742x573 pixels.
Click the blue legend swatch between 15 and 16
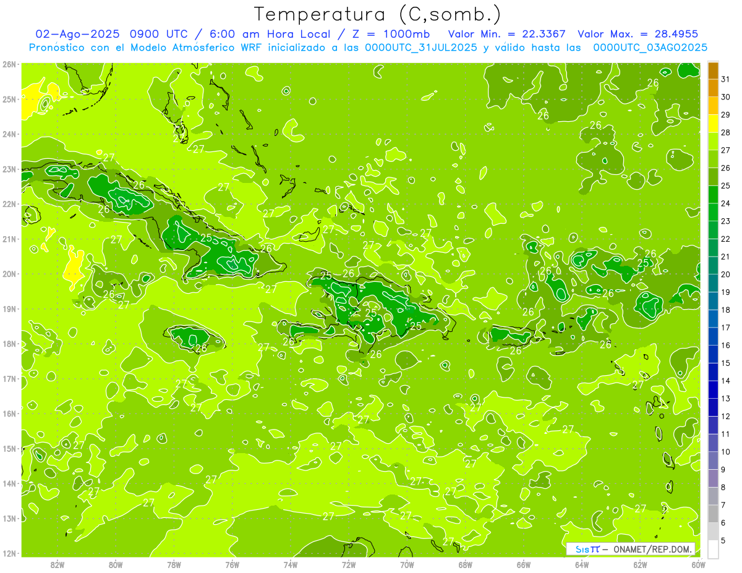pyautogui.click(x=713, y=354)
